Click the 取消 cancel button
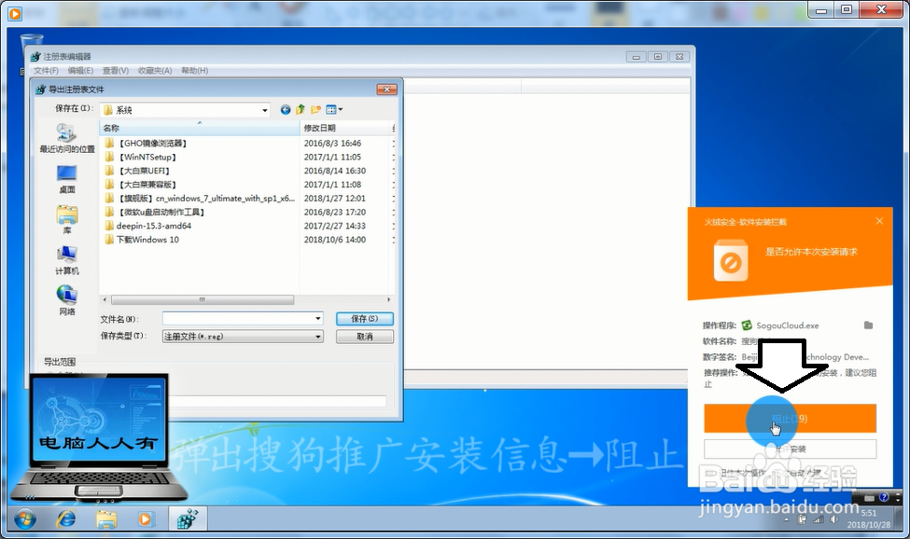 click(364, 336)
